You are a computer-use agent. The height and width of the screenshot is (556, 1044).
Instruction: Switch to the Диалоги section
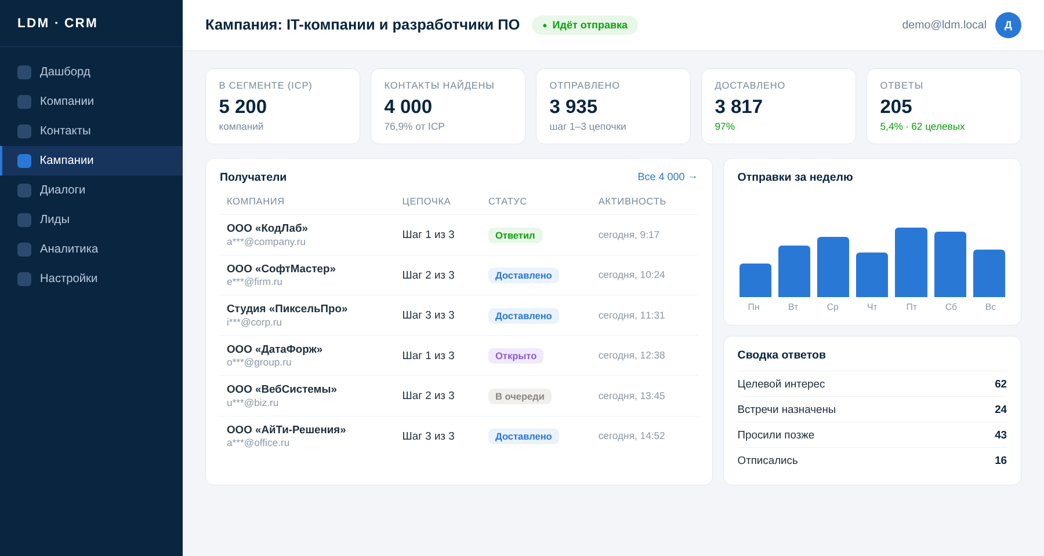(x=91, y=190)
